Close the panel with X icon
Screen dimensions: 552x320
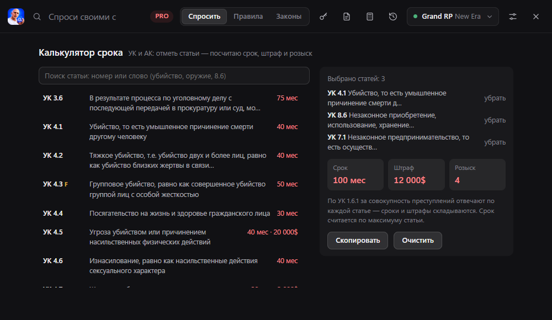tap(536, 17)
